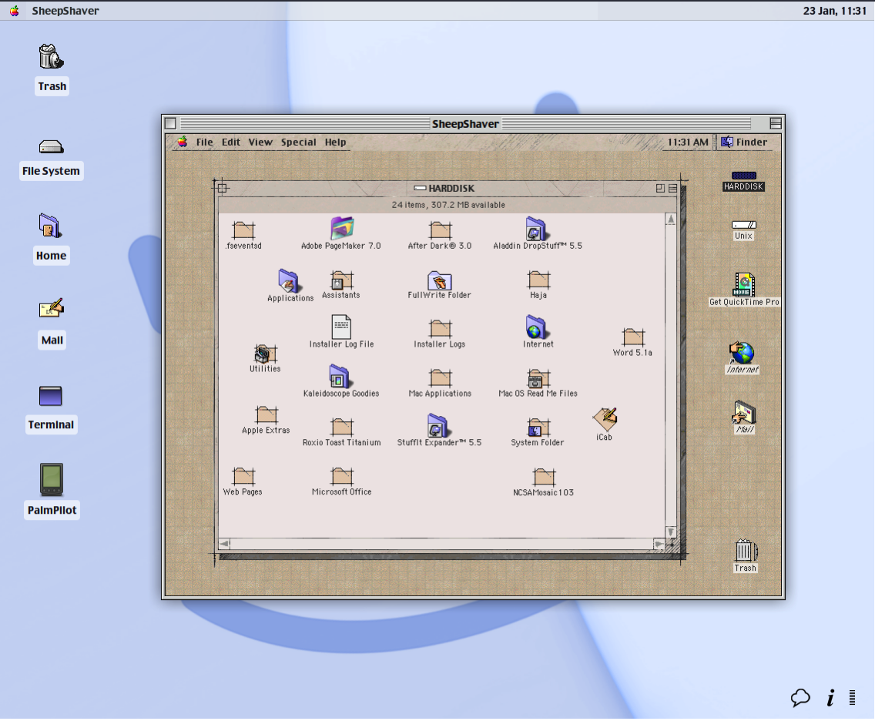This screenshot has height=721, width=875.
Task: Select the Unix volume icon
Action: coord(744,225)
